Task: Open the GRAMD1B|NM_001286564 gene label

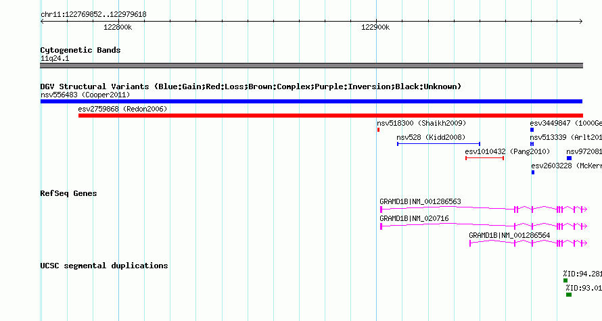Action: 509,235
